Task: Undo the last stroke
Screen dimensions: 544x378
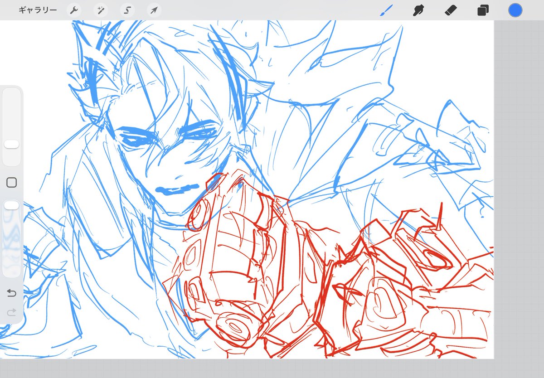Action: 12,293
